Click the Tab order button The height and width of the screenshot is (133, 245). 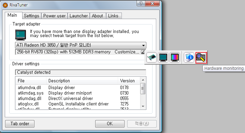pos(20,124)
